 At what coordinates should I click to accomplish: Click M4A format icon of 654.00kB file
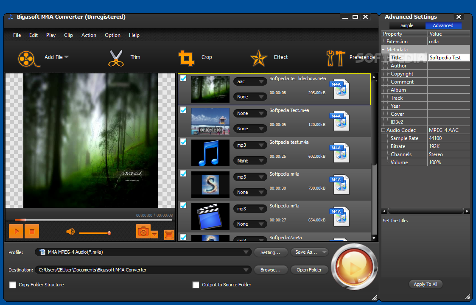pyautogui.click(x=340, y=217)
